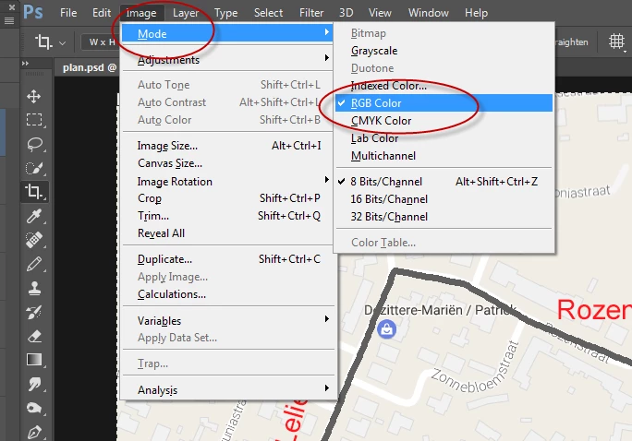Screen dimensions: 632x441
Task: Open the Filter menu
Action: point(311,13)
